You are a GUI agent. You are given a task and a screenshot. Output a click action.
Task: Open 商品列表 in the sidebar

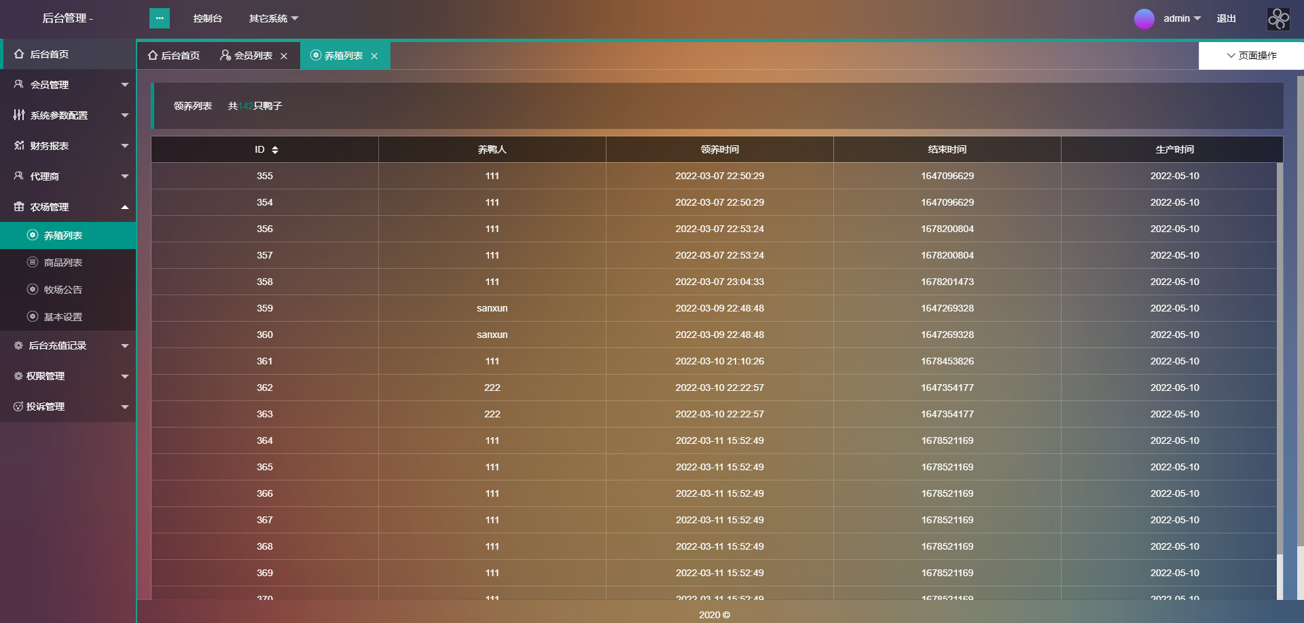pyautogui.click(x=68, y=263)
